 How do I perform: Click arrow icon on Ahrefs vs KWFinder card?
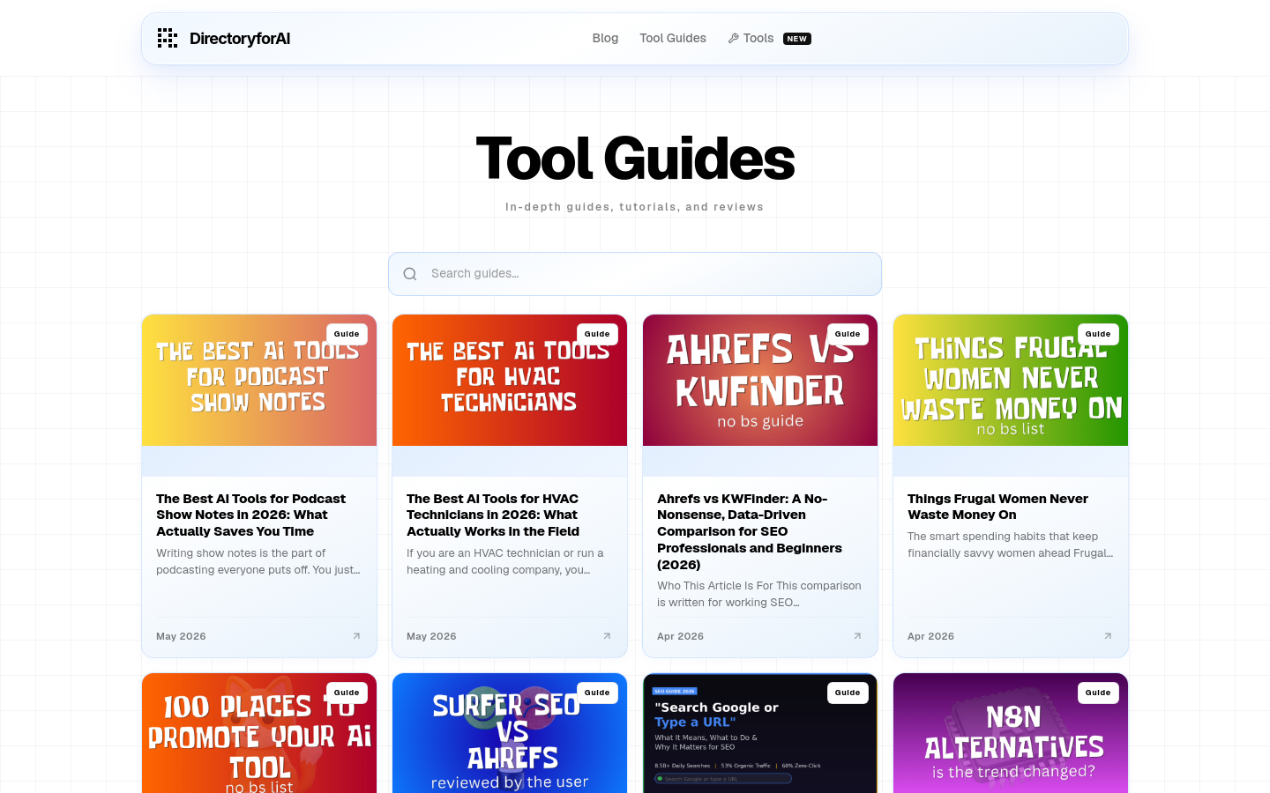857,636
